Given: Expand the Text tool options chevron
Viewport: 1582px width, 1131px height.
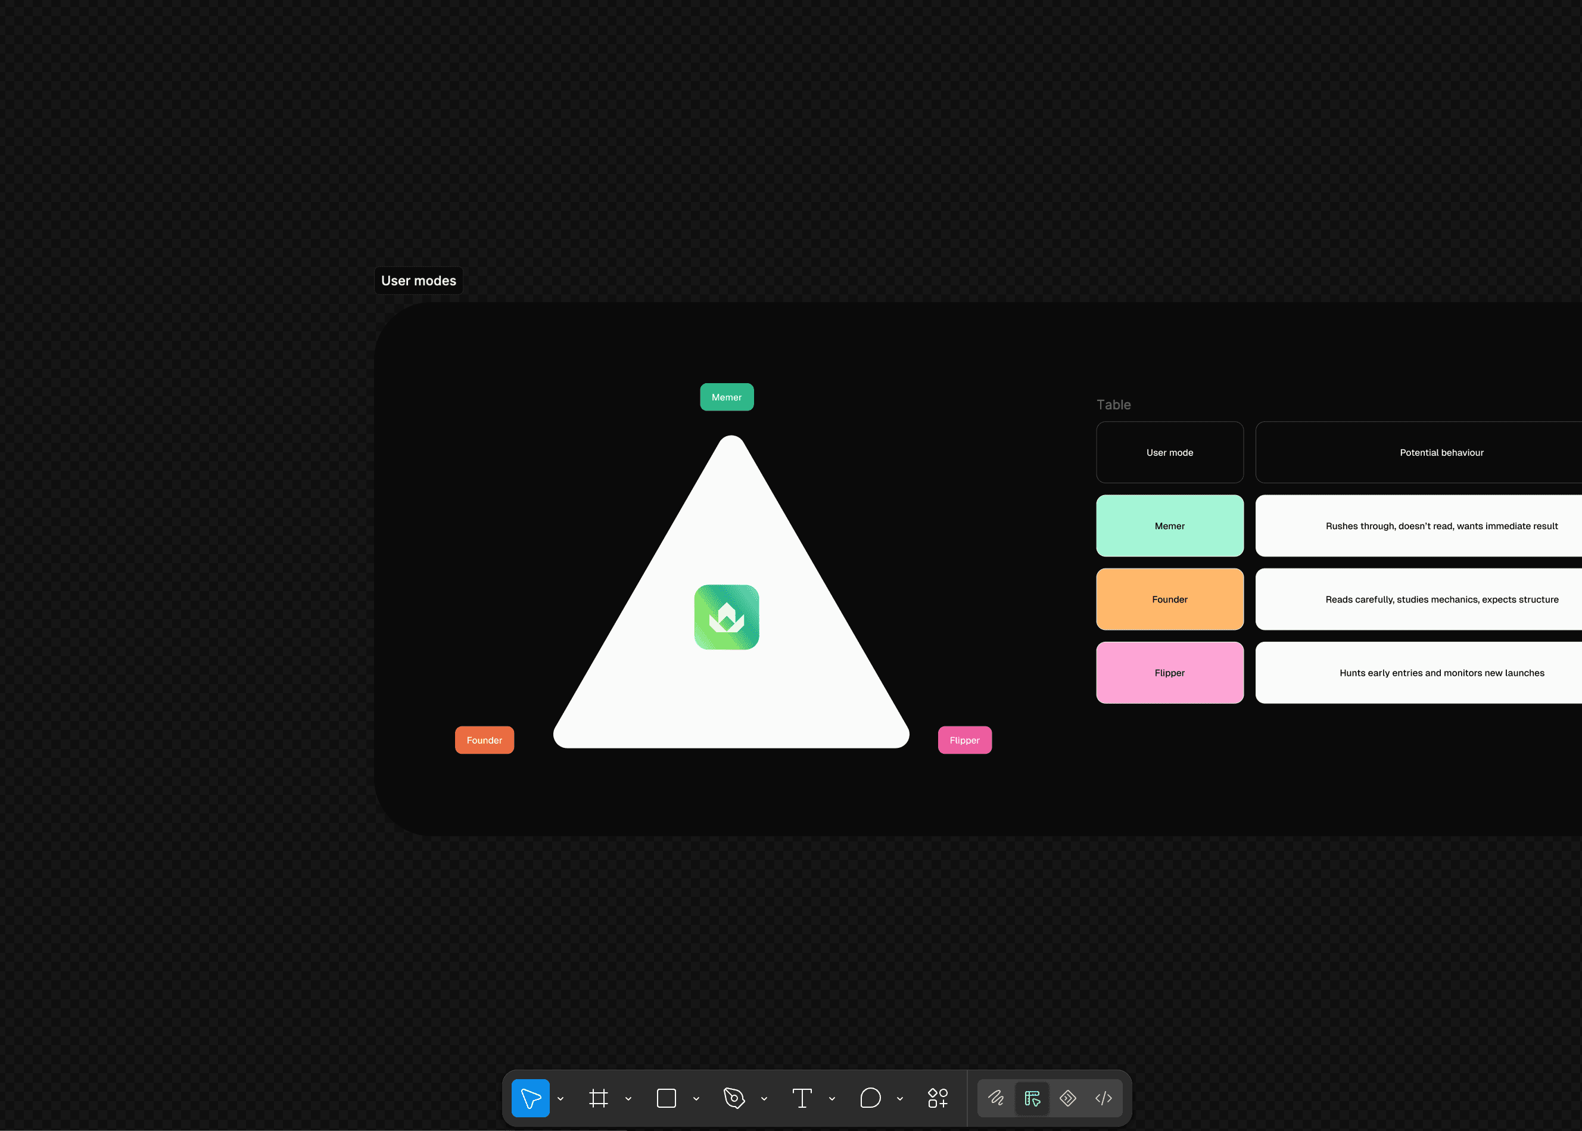Looking at the screenshot, I should point(832,1099).
